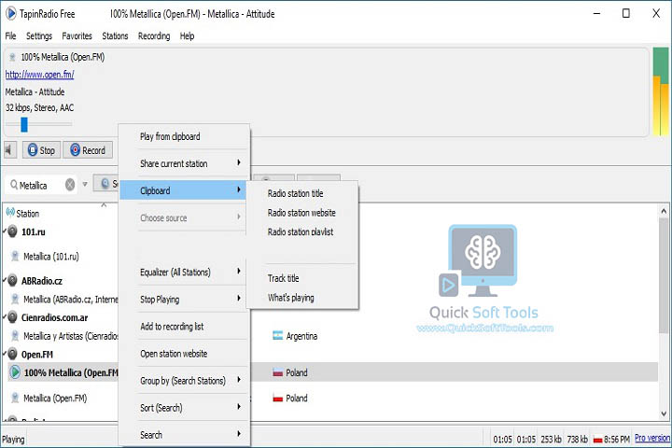Collapse the Open.FM group
This screenshot has width=672, height=448.
click(5, 354)
